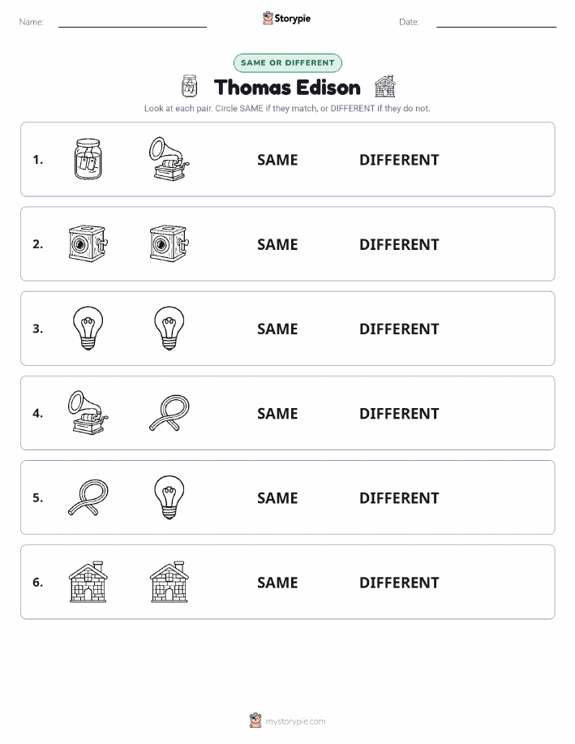
Task: Click the small jar beside Thomas Edison title
Action: click(189, 86)
